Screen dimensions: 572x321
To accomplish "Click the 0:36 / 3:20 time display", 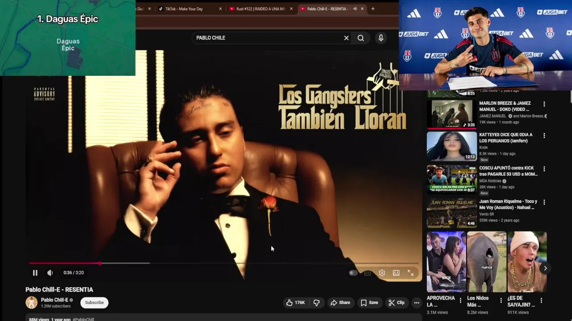I will (x=74, y=273).
